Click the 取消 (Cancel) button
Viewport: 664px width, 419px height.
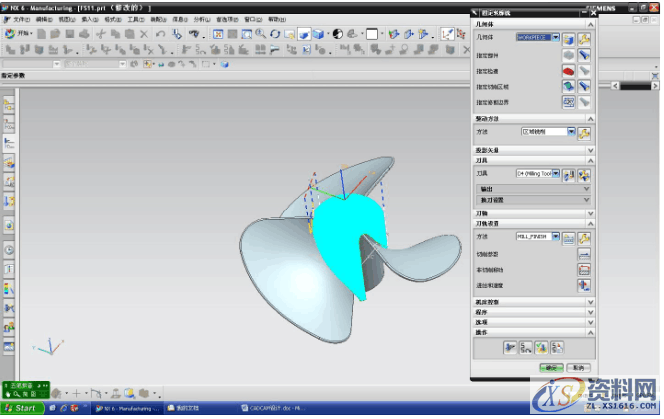(577, 368)
